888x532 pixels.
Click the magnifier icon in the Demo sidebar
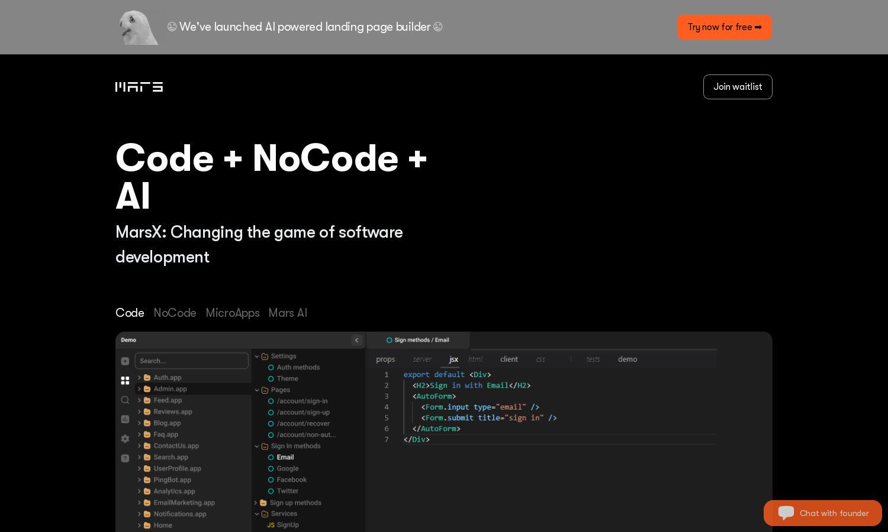point(125,400)
